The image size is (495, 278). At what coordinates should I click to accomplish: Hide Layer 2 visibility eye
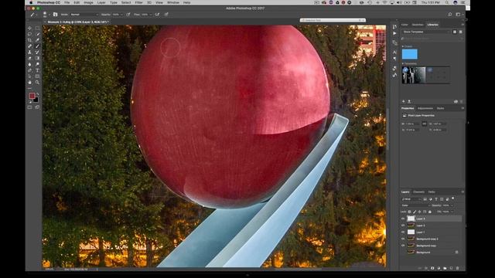[403, 225]
